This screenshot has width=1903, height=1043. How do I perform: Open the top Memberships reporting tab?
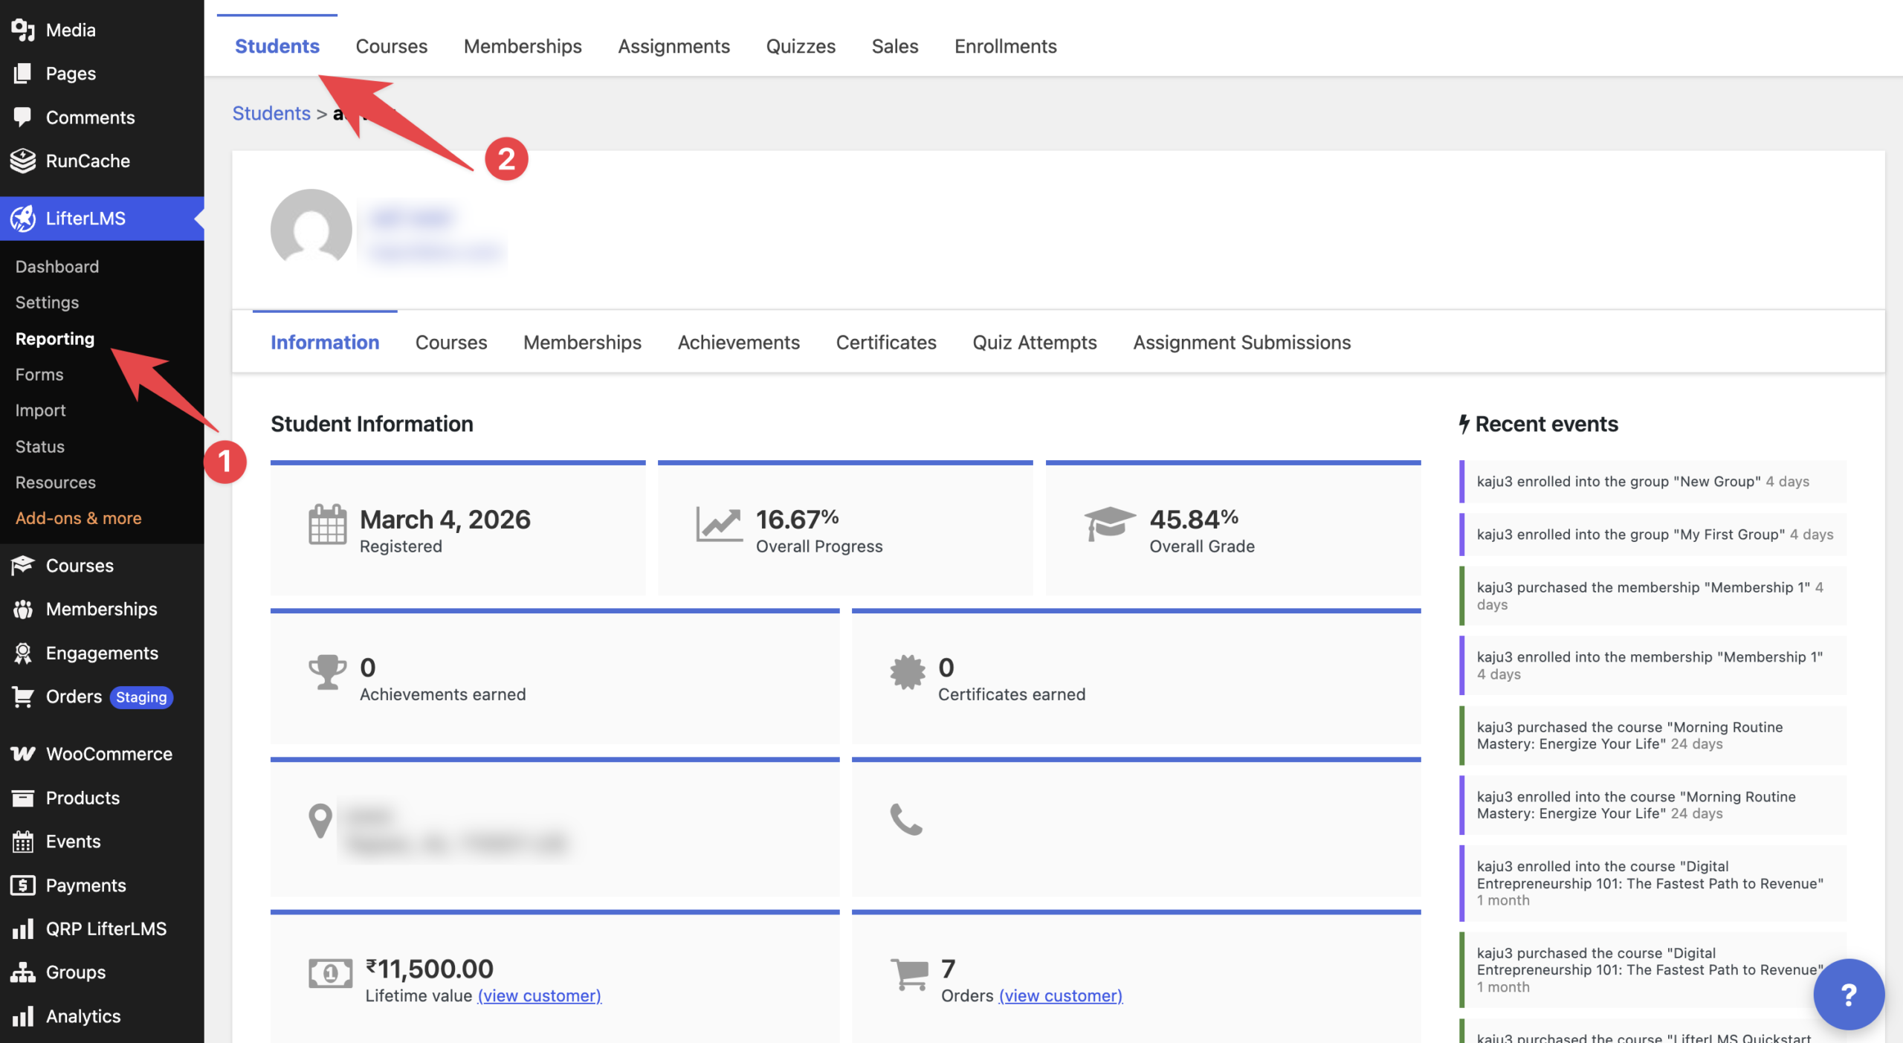pos(523,46)
